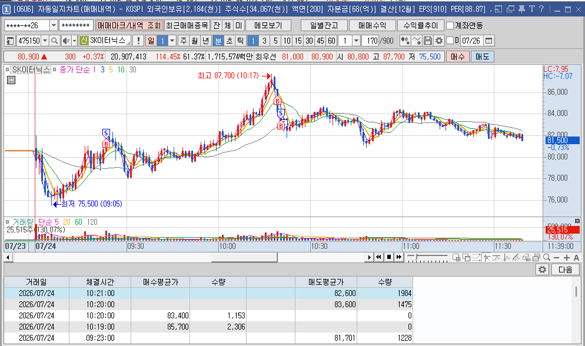Select 잔 tab button

coord(217,25)
